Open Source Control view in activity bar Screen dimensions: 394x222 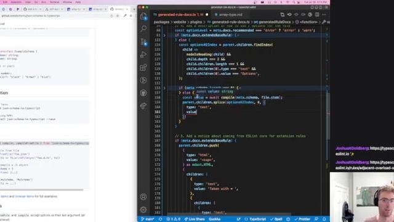[x=143, y=41]
